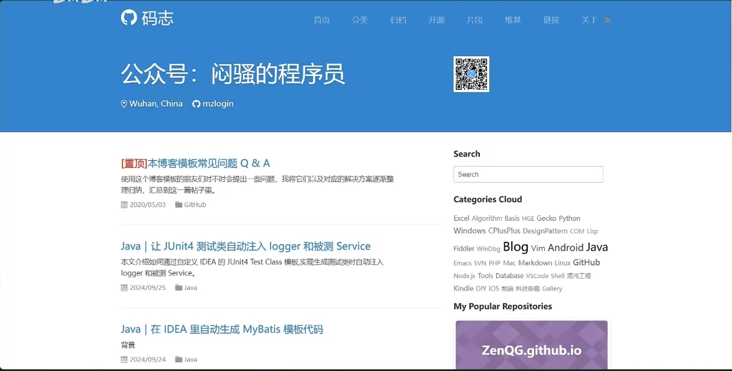Select Tools category tag
This screenshot has height=371, width=732.
(485, 276)
